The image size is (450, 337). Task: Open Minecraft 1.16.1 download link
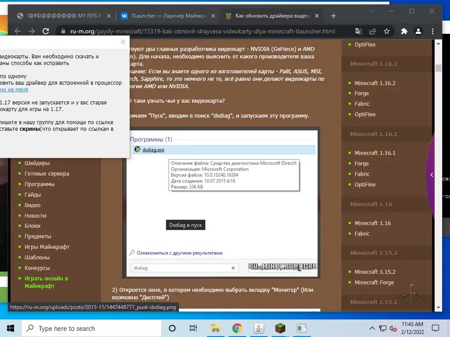[x=375, y=153]
